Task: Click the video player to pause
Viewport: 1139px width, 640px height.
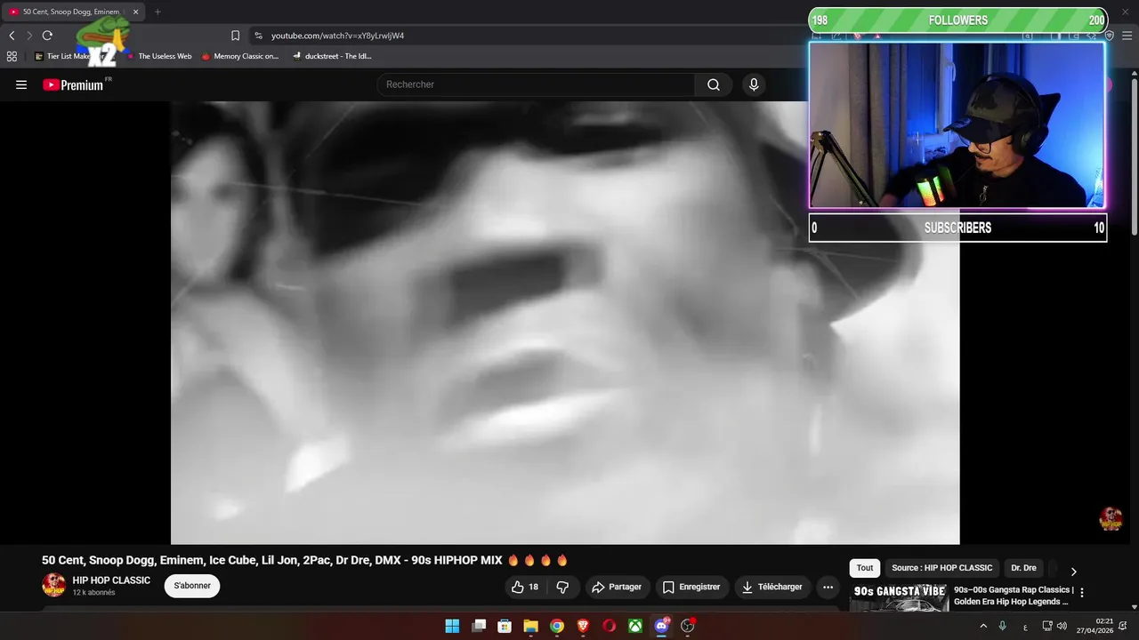Action: coord(565,323)
